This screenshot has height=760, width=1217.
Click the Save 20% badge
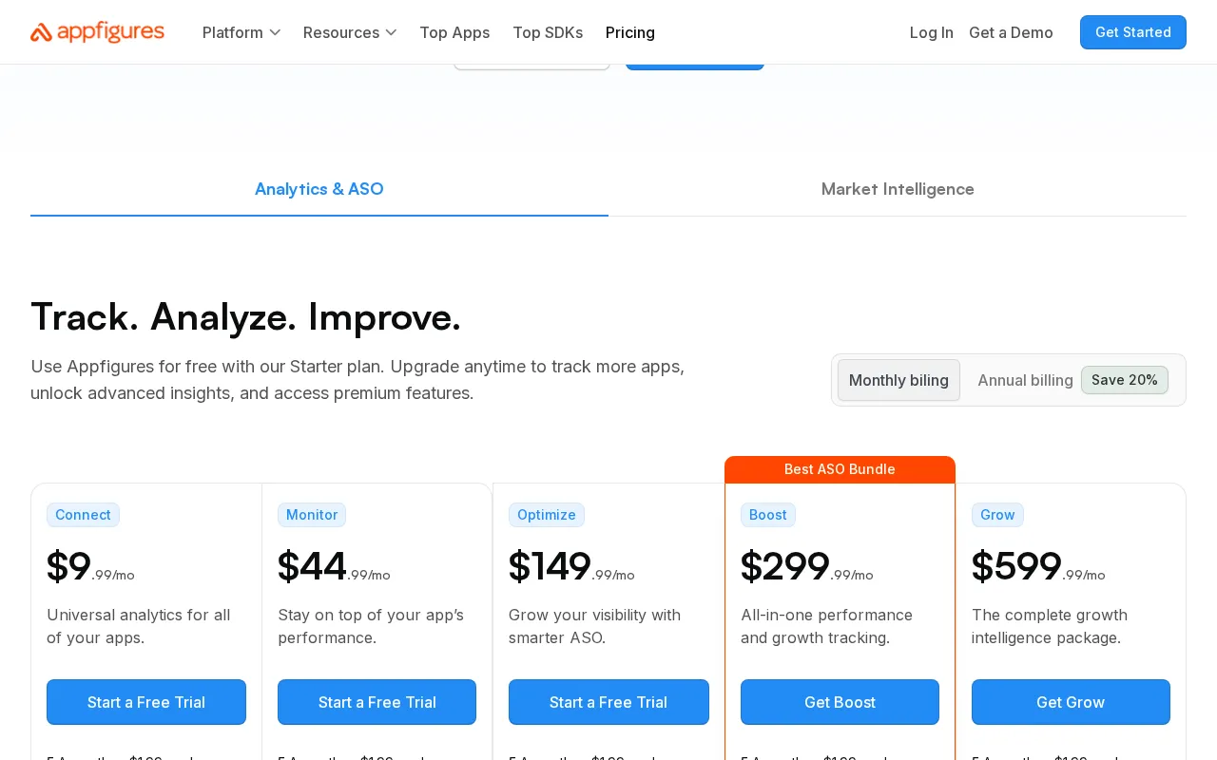(1125, 380)
